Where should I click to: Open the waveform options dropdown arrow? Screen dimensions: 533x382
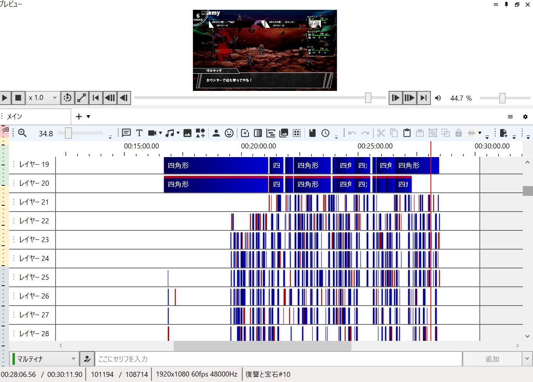pos(480,133)
